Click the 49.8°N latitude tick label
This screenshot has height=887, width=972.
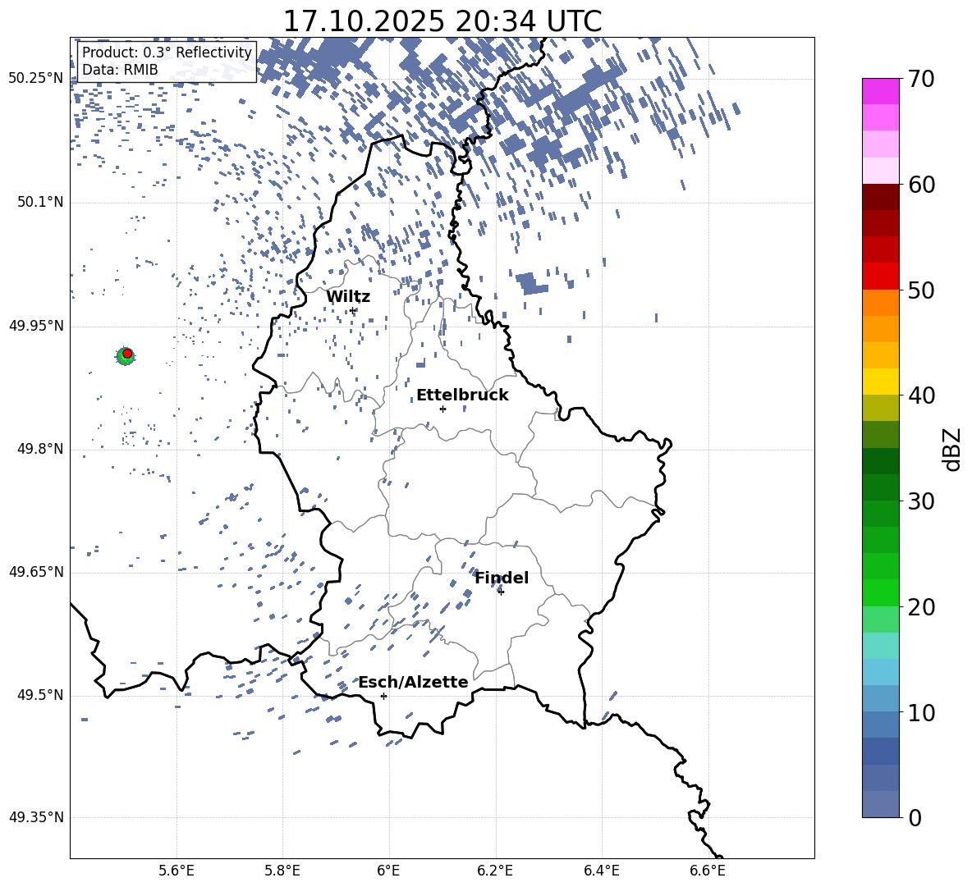36,450
